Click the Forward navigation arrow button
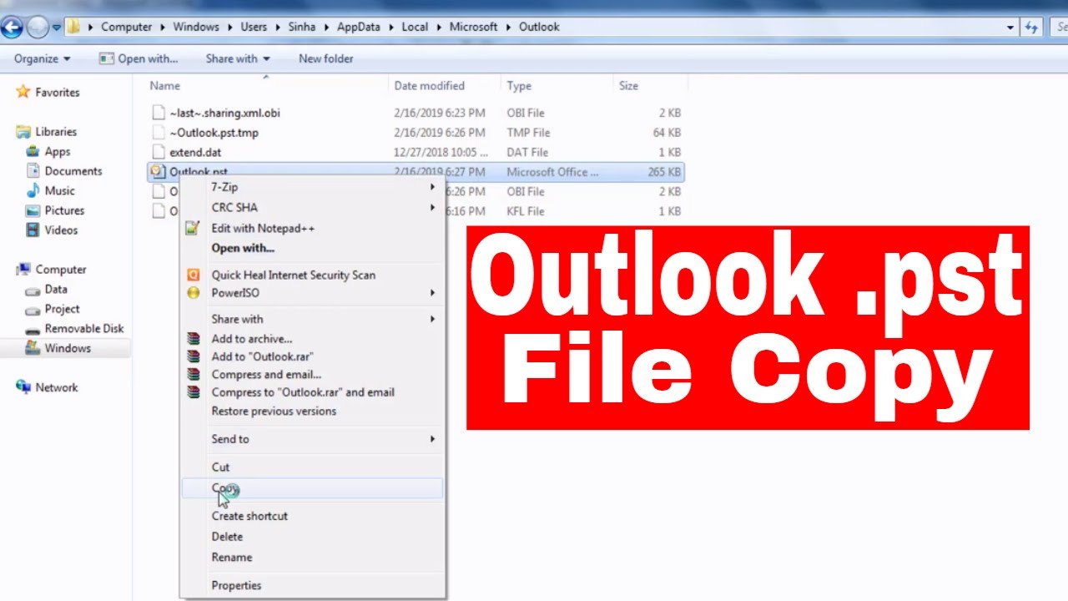This screenshot has height=601, width=1068. (x=38, y=28)
